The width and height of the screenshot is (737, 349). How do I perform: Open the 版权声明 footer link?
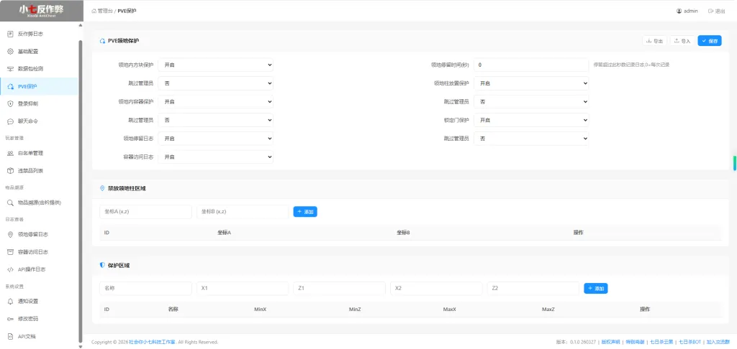(x=610, y=342)
